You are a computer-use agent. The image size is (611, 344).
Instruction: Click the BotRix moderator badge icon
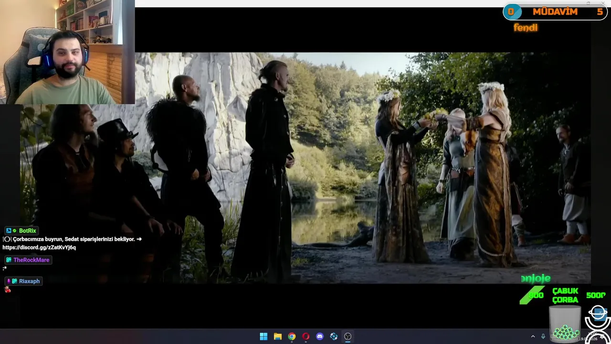9,231
